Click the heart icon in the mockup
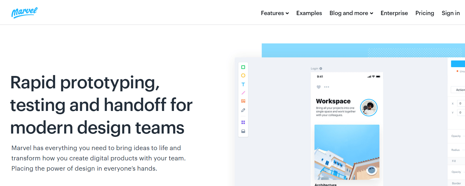Image resolution: width=465 pixels, height=186 pixels. click(318, 87)
